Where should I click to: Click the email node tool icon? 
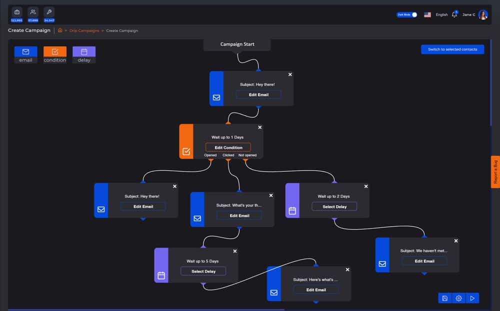coord(25,51)
